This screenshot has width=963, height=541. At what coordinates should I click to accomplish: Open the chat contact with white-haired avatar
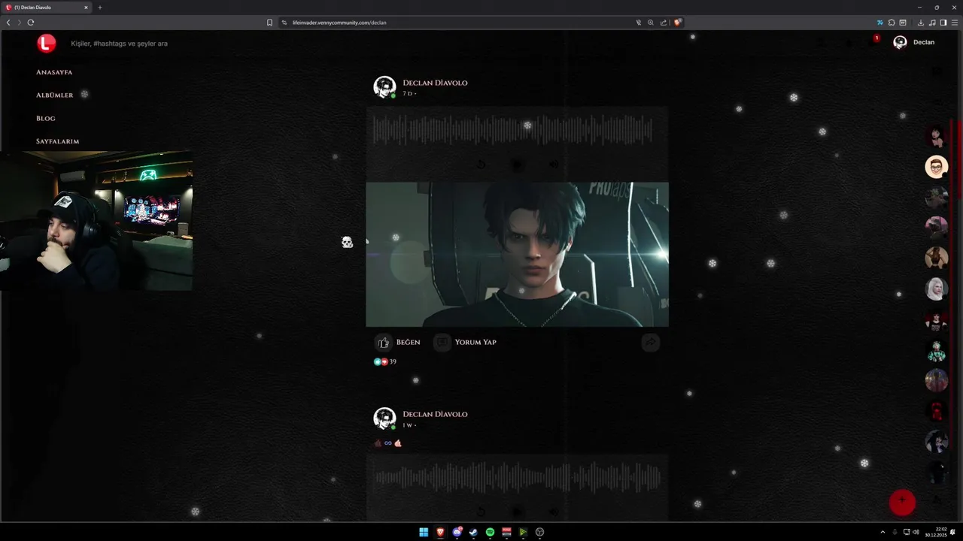click(936, 289)
